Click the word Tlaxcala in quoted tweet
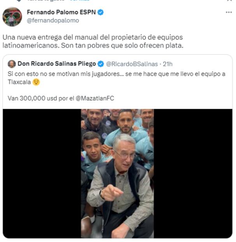Viewport: 236px width, 242px height. [x=19, y=82]
